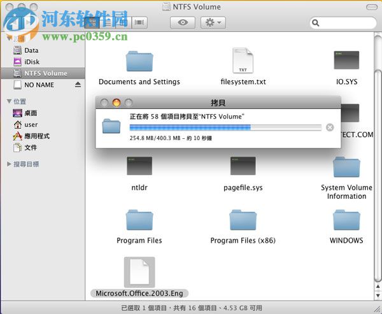The height and width of the screenshot is (314, 382).
Task: Switch to icon view mode
Action: pos(92,23)
